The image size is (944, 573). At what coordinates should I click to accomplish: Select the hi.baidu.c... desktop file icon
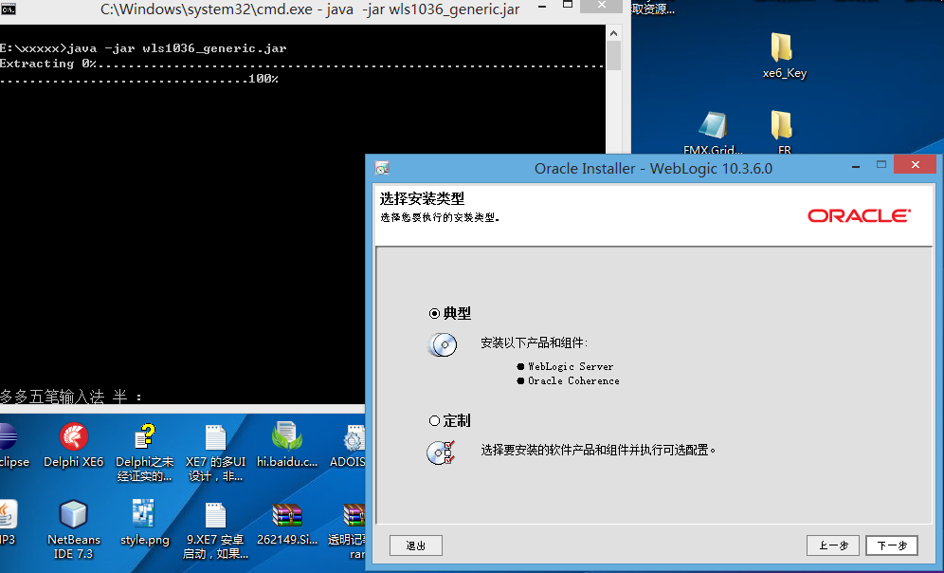287,445
